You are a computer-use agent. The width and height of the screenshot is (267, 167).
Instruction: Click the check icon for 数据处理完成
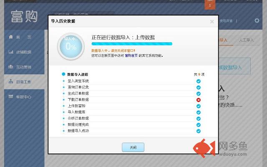coord(199,125)
